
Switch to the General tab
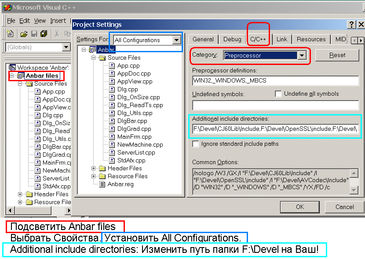[x=203, y=39]
